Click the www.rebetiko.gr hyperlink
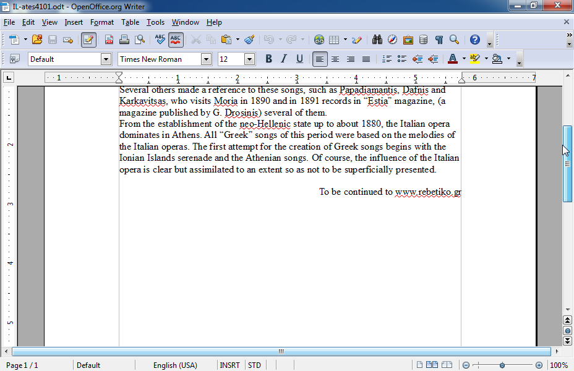 point(428,192)
